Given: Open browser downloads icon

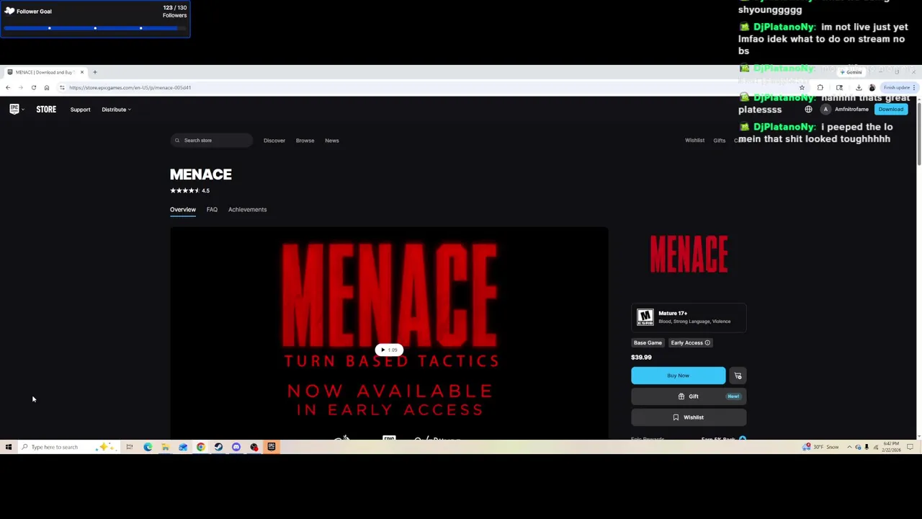Looking at the screenshot, I should pyautogui.click(x=859, y=87).
